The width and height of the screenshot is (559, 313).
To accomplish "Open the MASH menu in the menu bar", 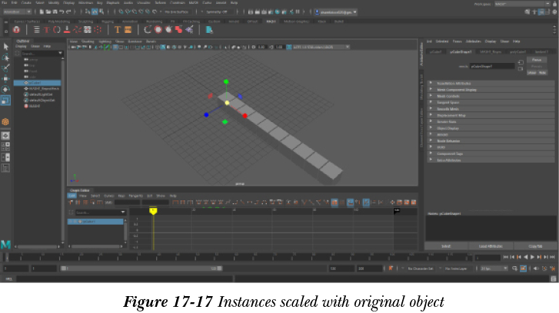I will (x=192, y=3).
